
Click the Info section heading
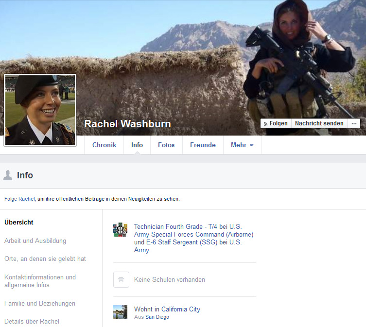point(25,175)
